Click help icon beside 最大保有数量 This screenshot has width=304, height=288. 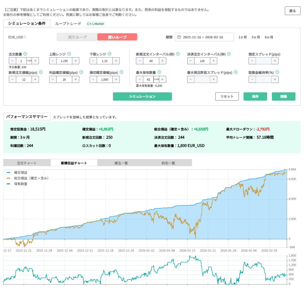tap(159, 72)
